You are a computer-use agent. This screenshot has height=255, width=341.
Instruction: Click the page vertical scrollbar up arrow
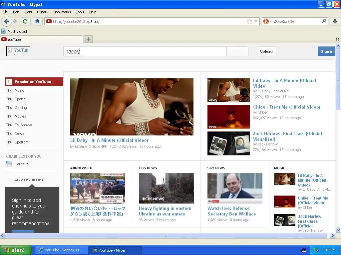coord(338,46)
